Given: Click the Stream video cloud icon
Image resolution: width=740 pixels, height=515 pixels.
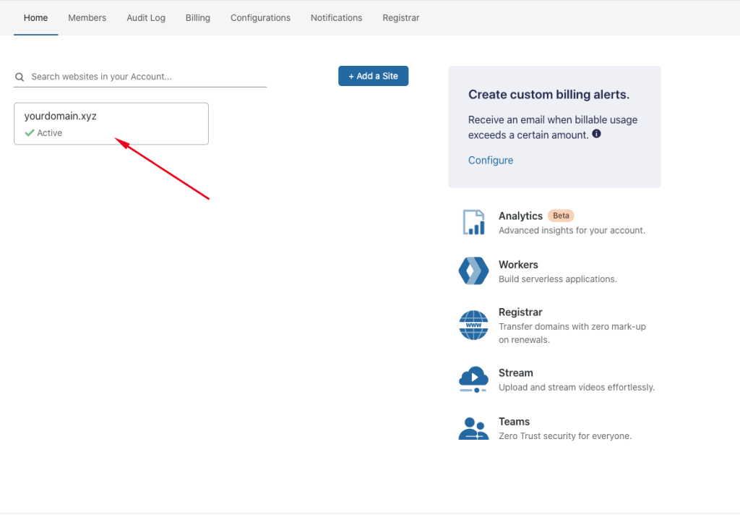Looking at the screenshot, I should (x=473, y=379).
